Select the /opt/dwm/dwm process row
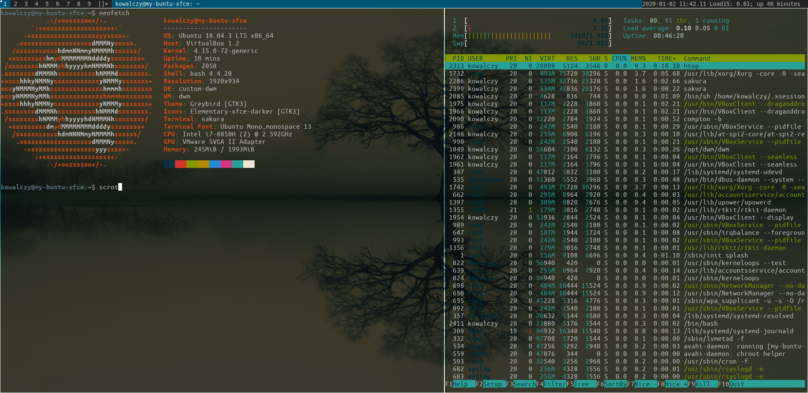 point(625,149)
